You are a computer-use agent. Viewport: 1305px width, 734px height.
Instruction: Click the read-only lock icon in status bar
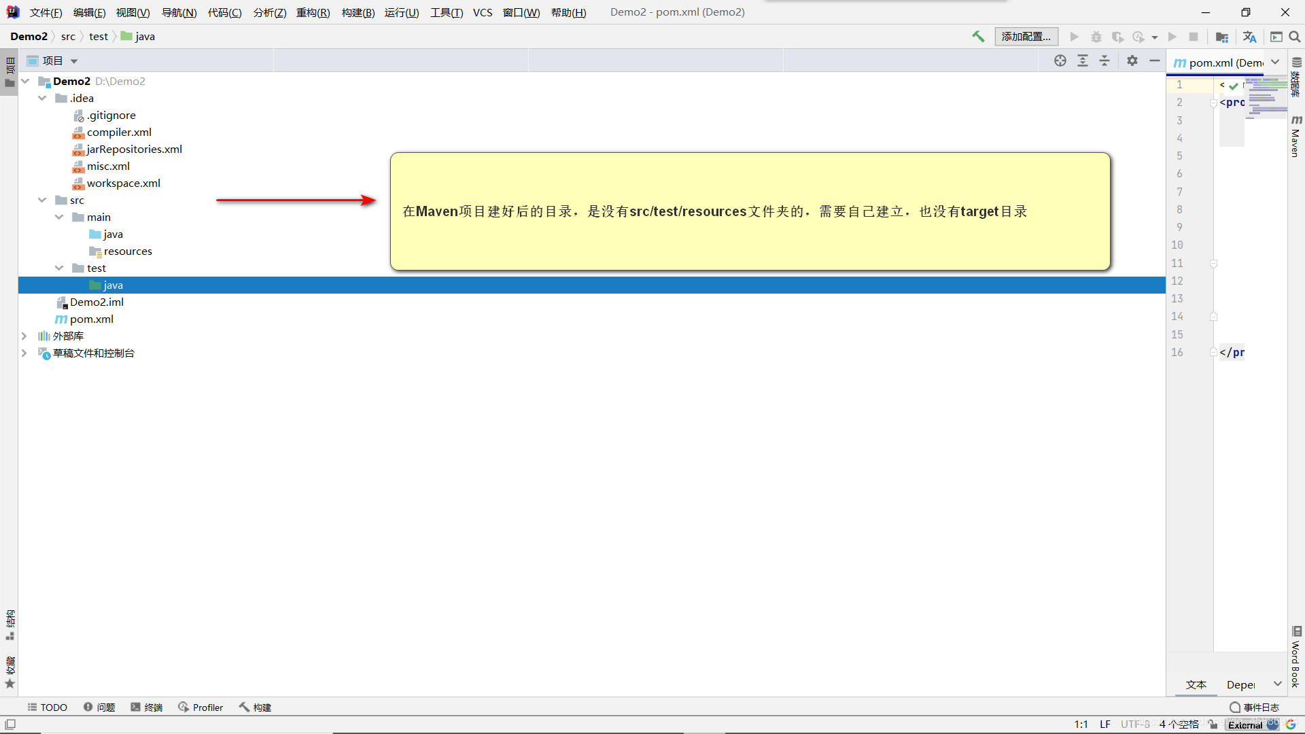(1213, 724)
